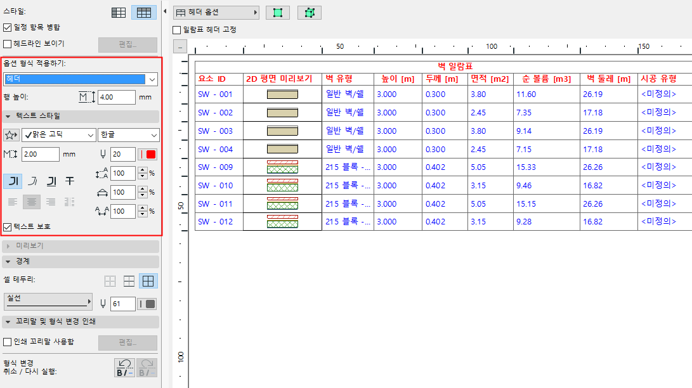Click the text pen number 20 field

[122, 154]
